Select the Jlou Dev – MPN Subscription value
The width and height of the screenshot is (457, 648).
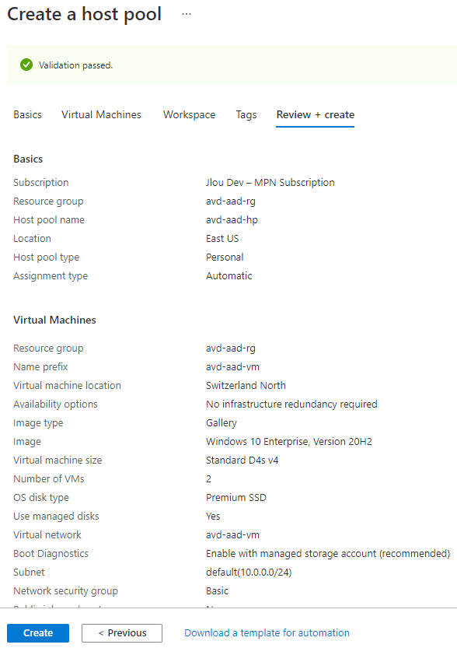[270, 182]
